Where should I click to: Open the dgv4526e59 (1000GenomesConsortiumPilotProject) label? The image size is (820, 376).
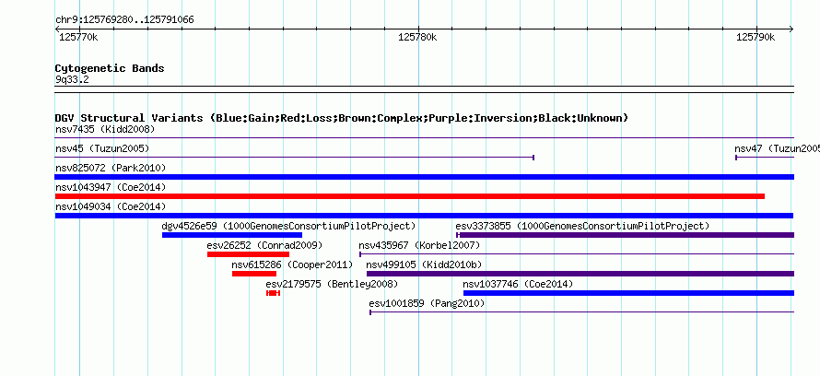tap(288, 226)
